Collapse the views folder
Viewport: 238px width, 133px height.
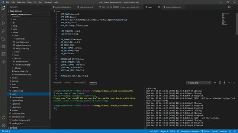click(15, 32)
